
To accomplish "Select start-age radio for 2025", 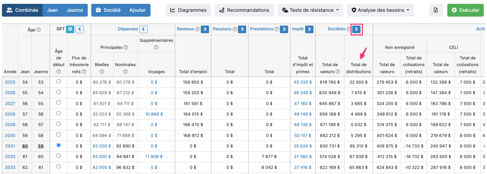I will pos(59,81).
